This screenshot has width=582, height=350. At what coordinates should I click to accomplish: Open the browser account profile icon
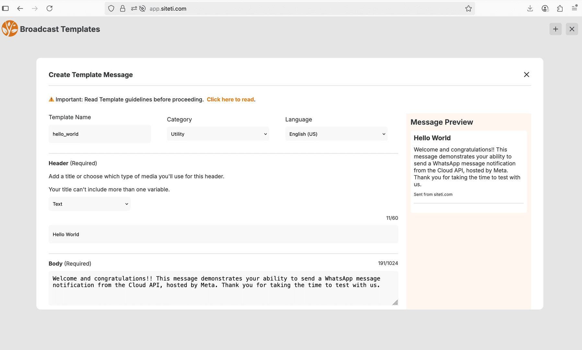point(545,8)
